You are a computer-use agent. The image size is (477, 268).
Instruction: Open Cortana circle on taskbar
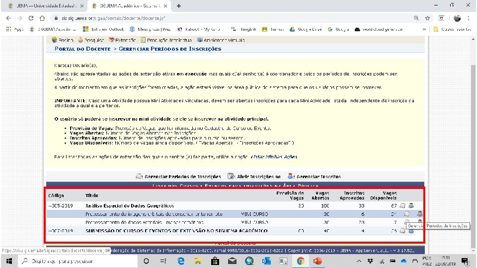pos(146,261)
